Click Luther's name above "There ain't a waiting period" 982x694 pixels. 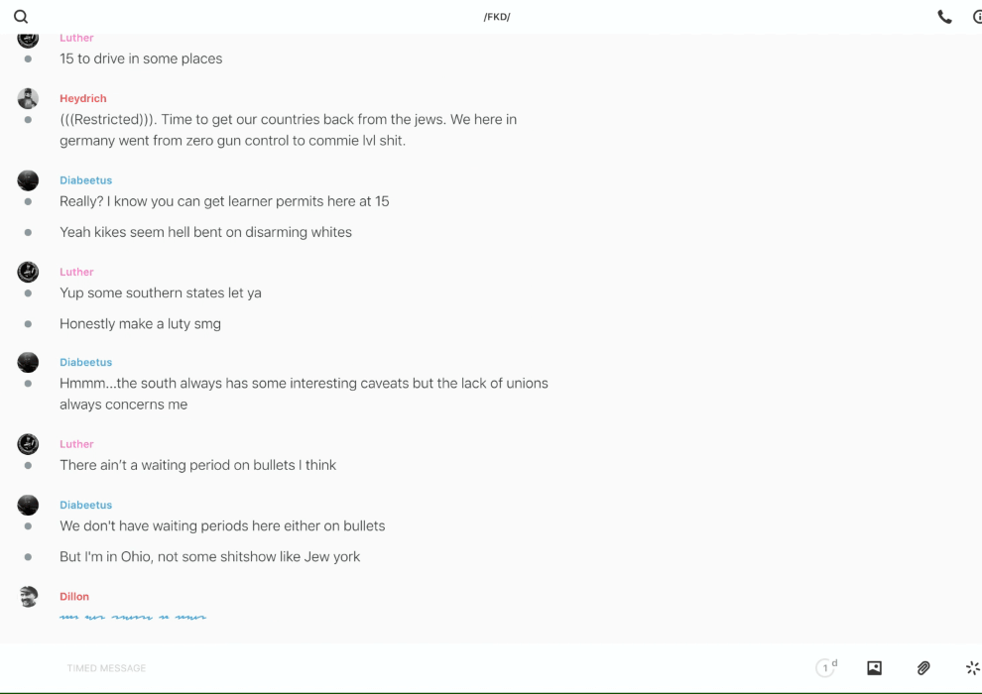[76, 444]
